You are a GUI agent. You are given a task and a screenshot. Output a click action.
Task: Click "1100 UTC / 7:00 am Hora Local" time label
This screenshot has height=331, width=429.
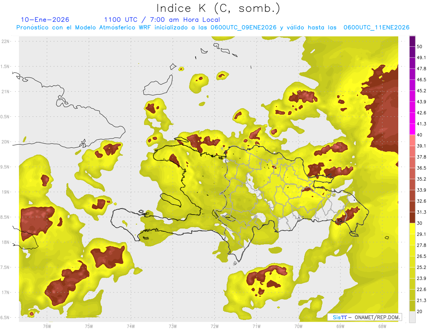click(162, 20)
